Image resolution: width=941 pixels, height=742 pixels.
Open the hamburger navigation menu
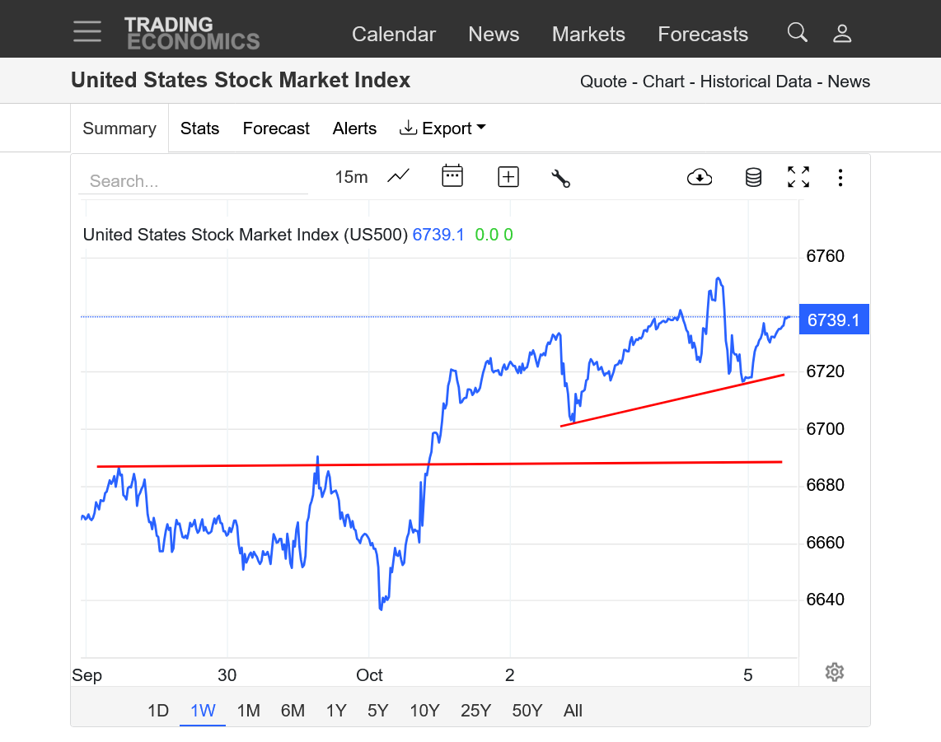87,32
